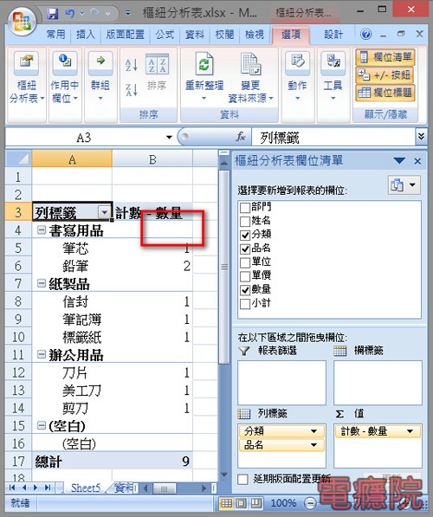Image resolution: width=433 pixels, height=517 pixels.
Task: Open the 列標籤 filter dropdown in A3
Action: pyautogui.click(x=105, y=212)
